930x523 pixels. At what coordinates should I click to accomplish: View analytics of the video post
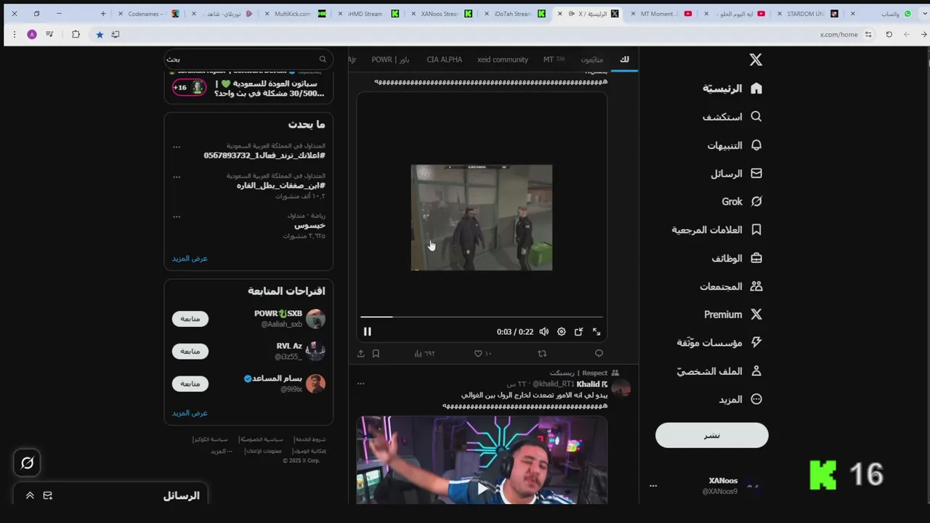[424, 354]
